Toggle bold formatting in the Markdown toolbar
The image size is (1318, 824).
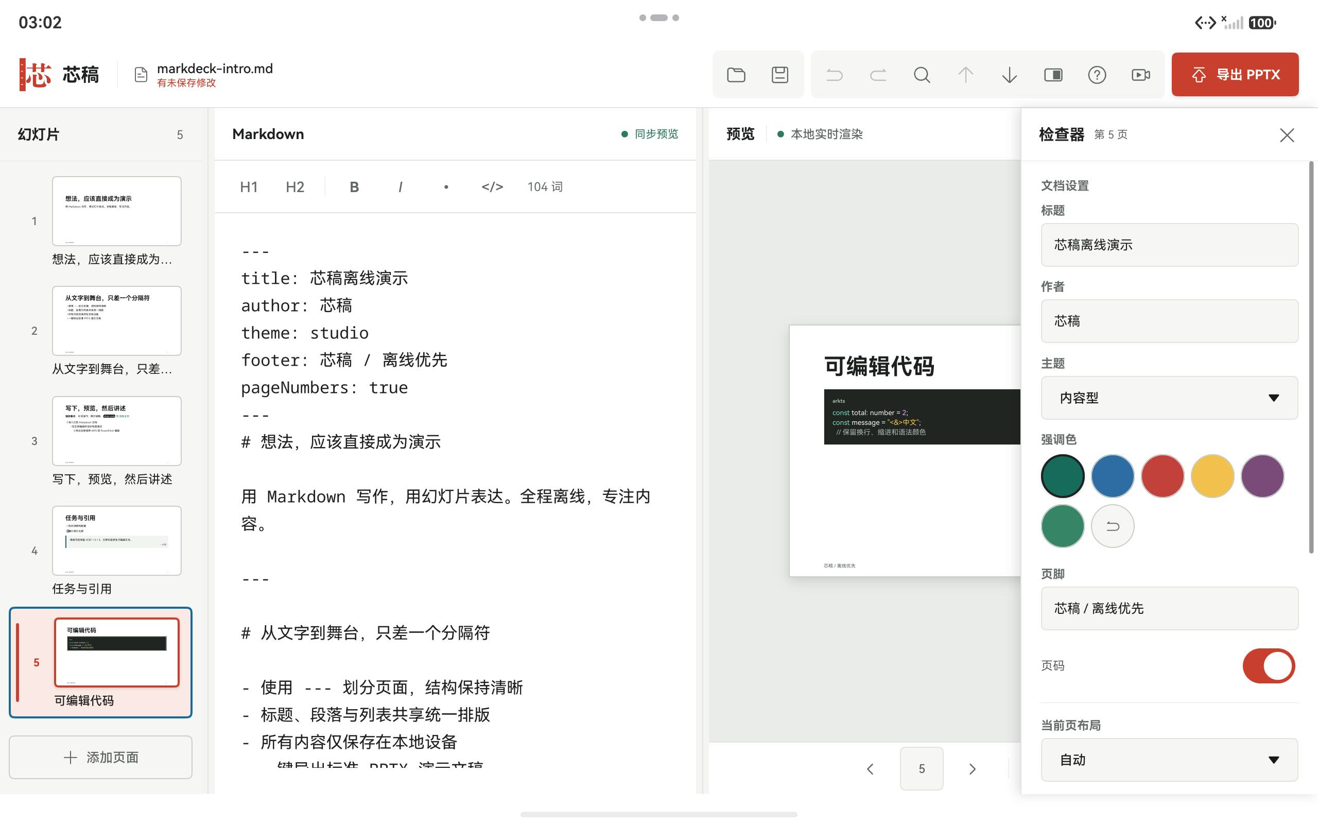click(354, 187)
